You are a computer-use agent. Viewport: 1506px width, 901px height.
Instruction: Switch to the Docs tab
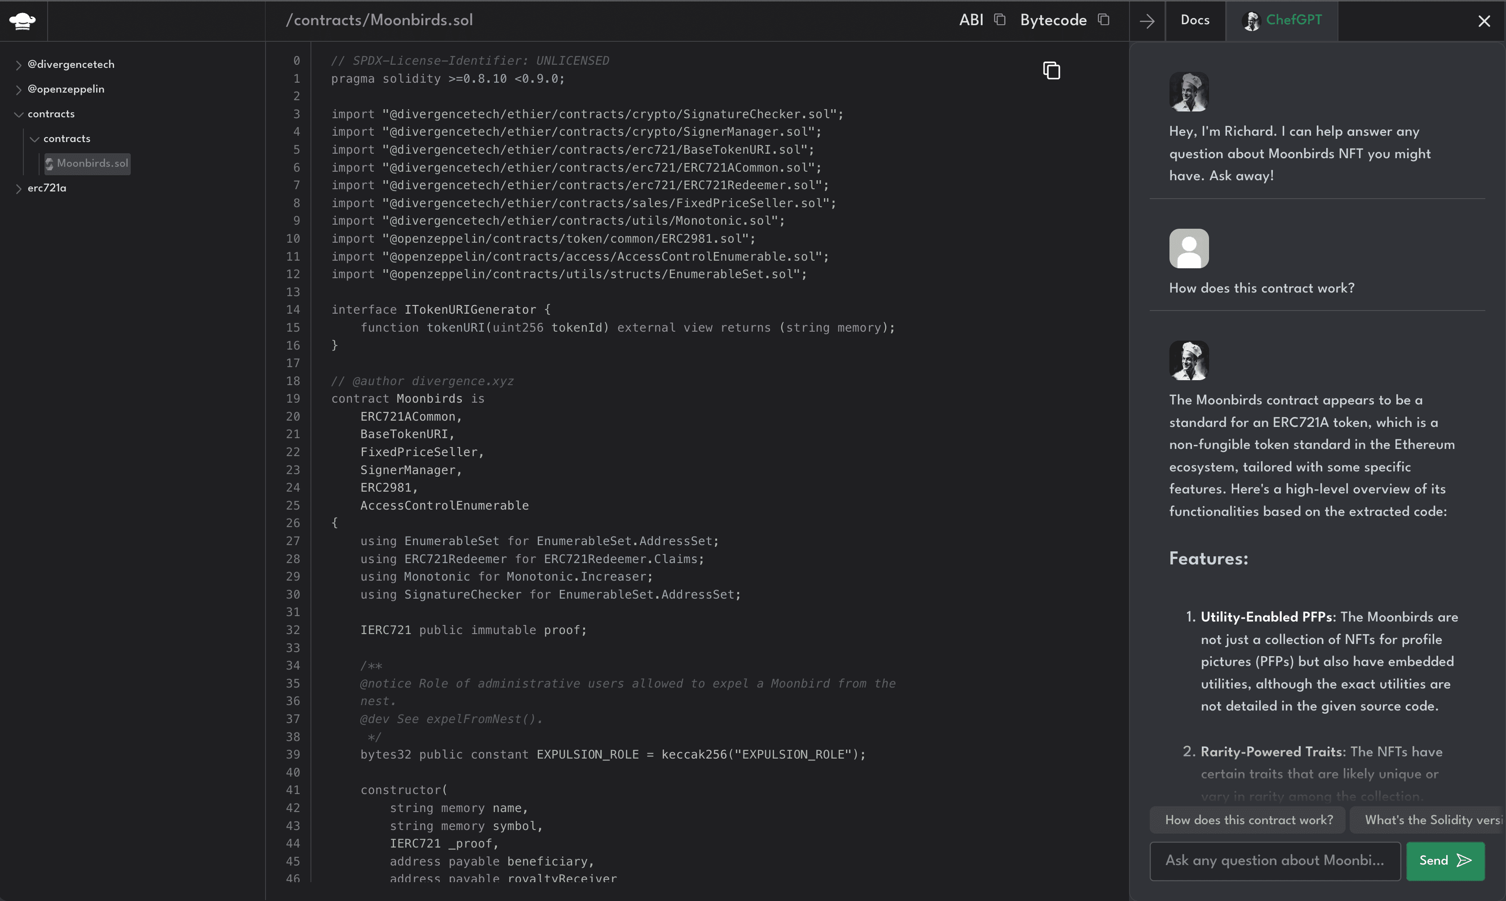[1195, 20]
